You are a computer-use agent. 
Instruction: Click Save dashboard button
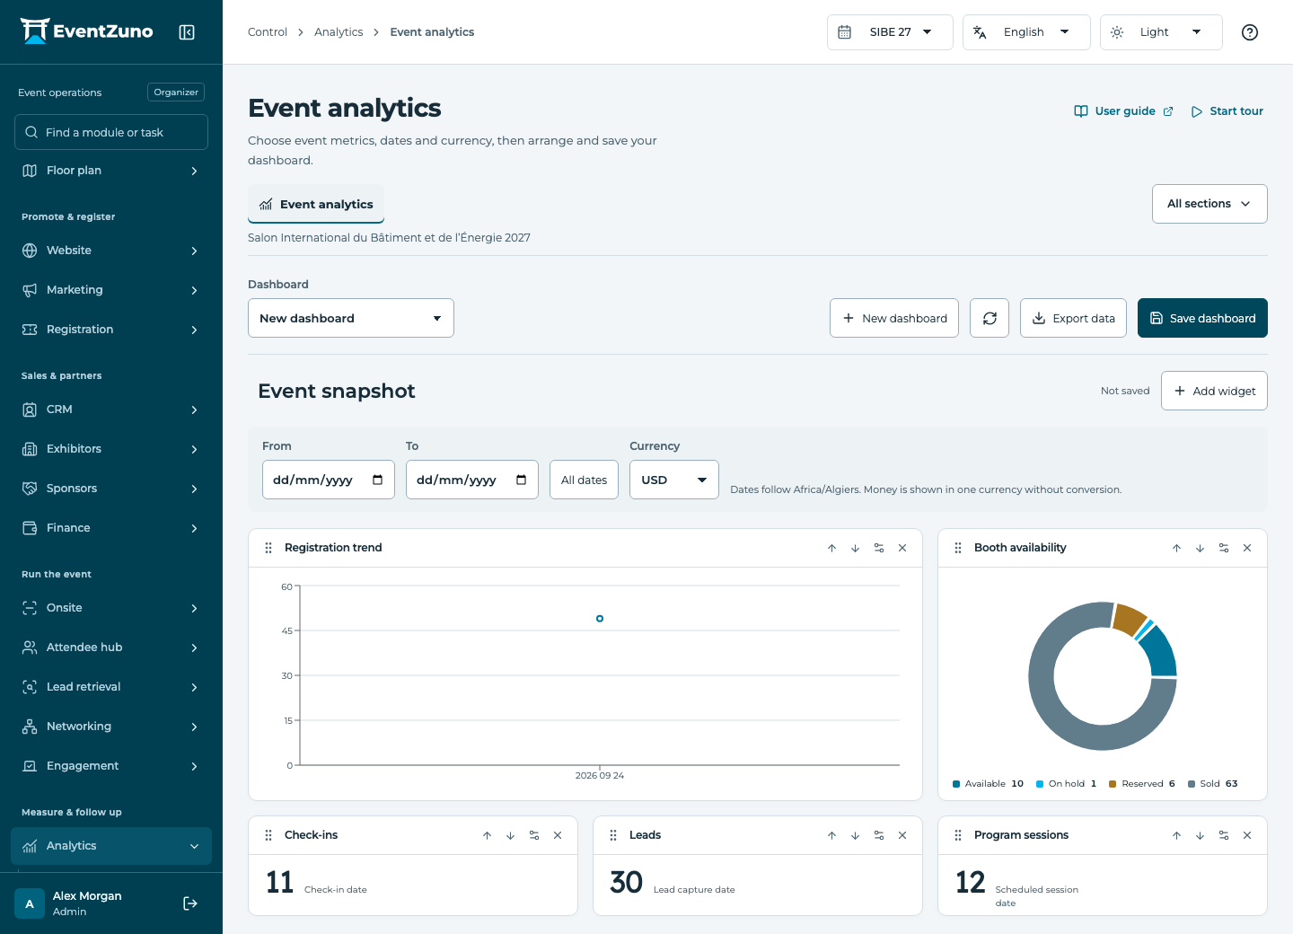1202,318
